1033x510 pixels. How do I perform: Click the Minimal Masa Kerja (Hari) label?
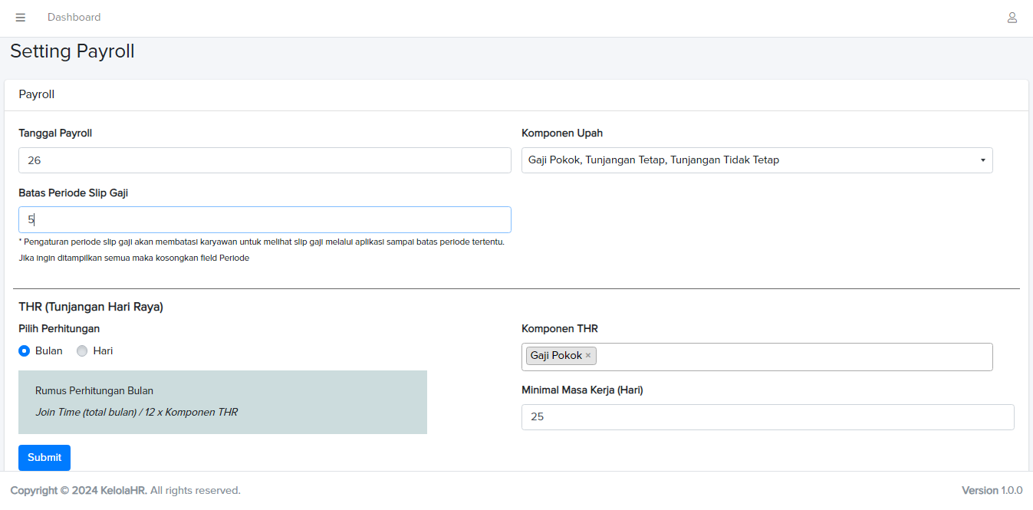click(582, 390)
